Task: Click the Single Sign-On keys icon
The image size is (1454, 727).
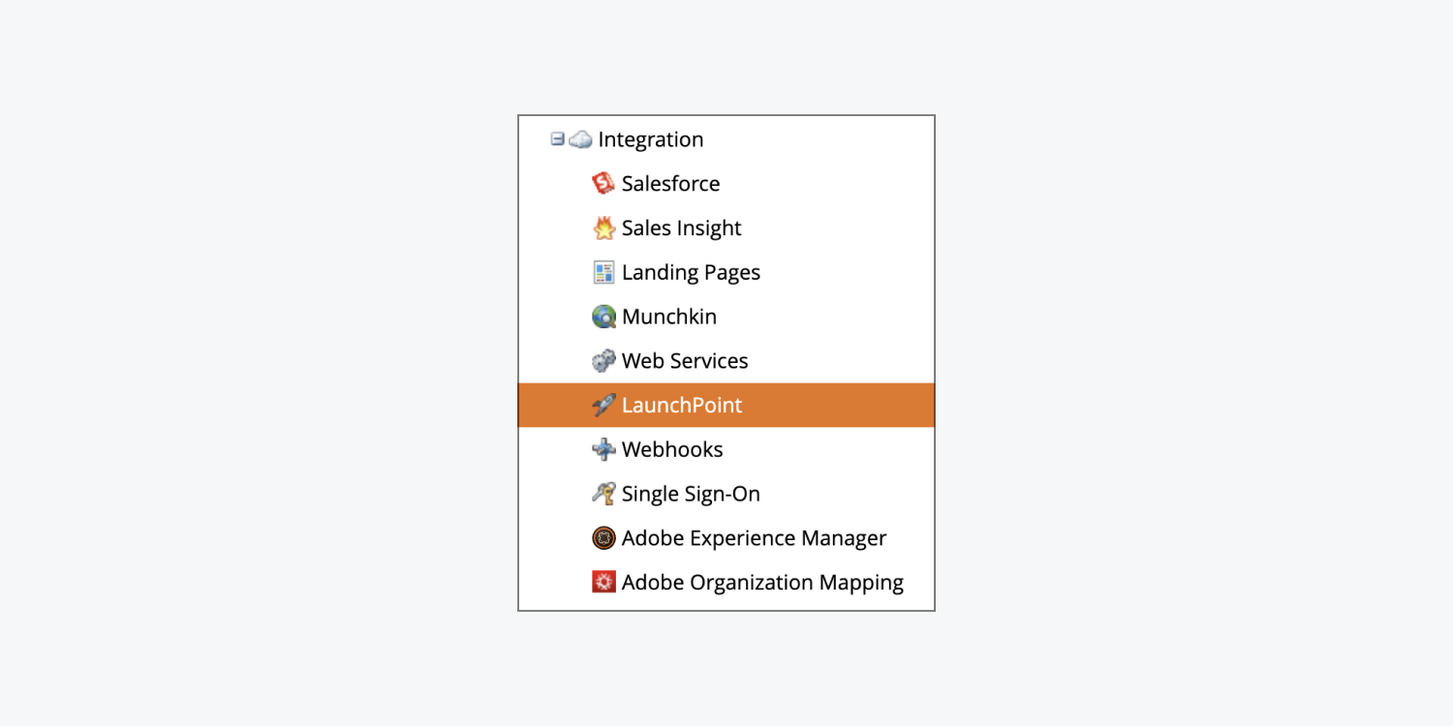Action: (x=603, y=494)
